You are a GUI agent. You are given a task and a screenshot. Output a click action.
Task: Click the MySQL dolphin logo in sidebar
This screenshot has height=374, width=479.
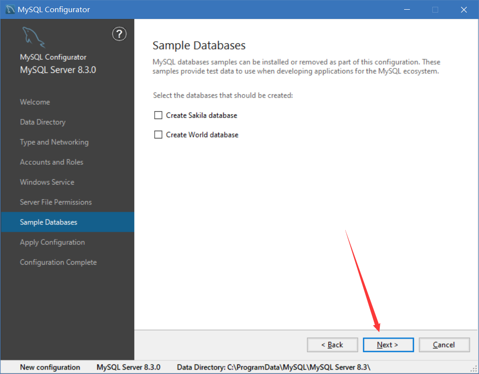coord(34,37)
